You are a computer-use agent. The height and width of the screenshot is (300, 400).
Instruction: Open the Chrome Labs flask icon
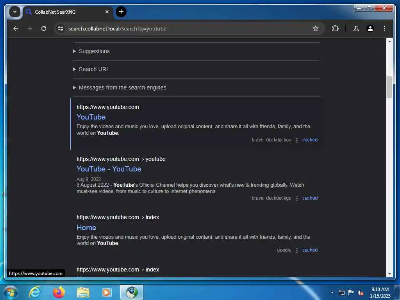[x=356, y=29]
